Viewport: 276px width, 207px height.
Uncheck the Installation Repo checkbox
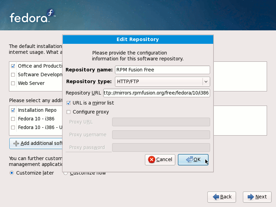click(13, 110)
